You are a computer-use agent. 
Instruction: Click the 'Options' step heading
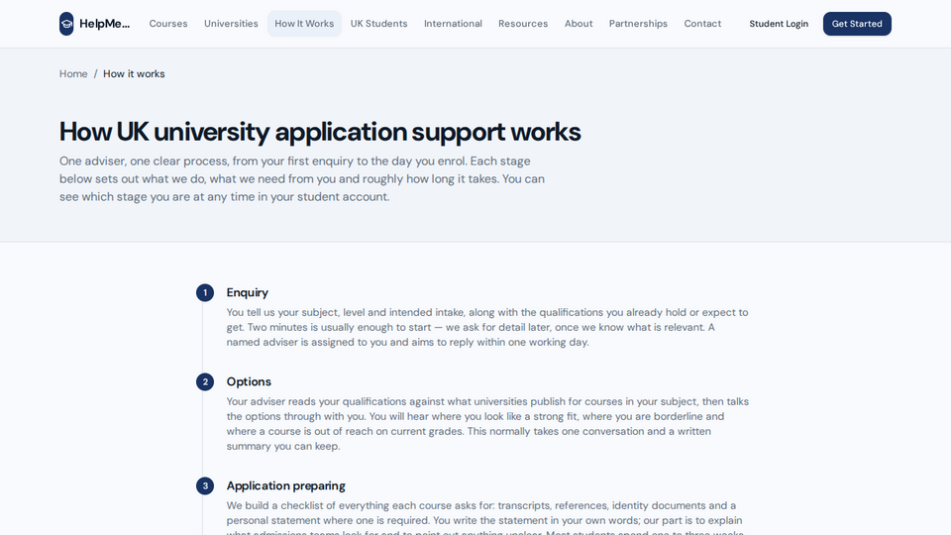[249, 381]
